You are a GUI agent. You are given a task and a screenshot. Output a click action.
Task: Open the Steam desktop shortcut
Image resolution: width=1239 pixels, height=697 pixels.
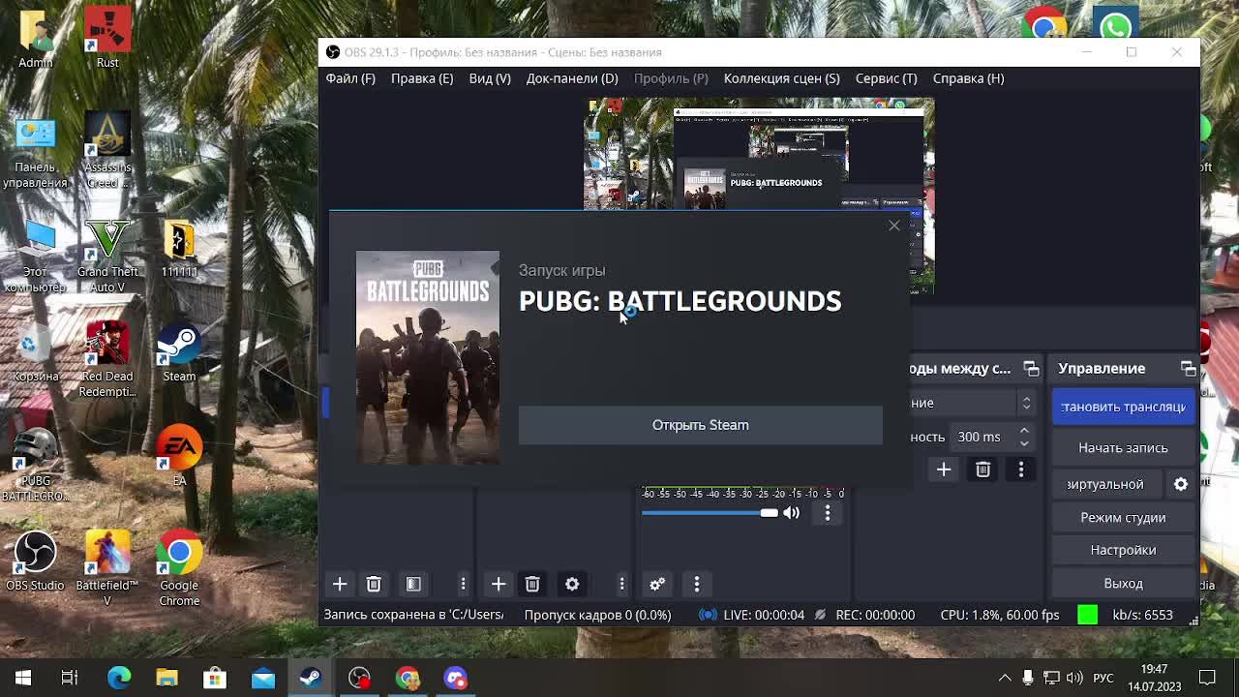click(179, 351)
